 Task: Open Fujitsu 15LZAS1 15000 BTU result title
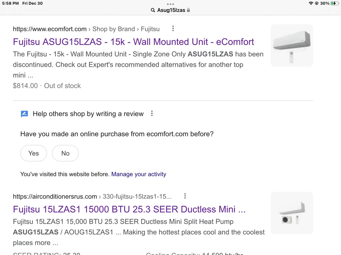pyautogui.click(x=129, y=209)
